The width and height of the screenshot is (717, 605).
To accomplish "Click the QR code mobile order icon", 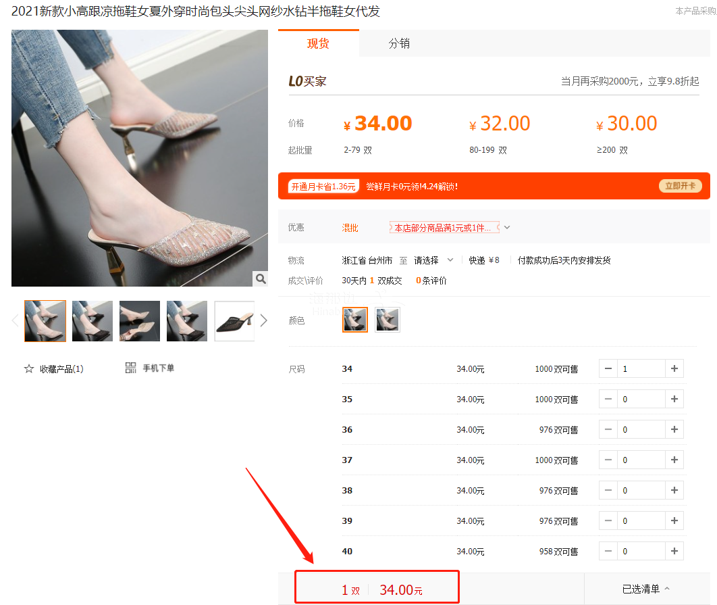I will pyautogui.click(x=131, y=368).
